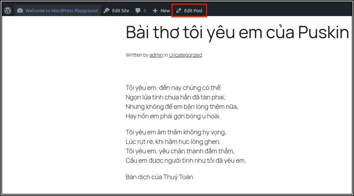Image resolution: width=354 pixels, height=196 pixels.
Task: Open the WordPress logo menu
Action: (x=8, y=10)
